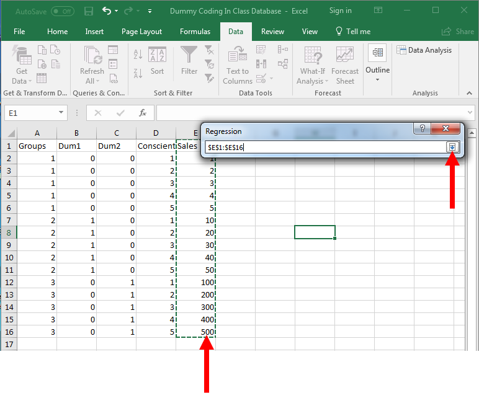The width and height of the screenshot is (479, 393).
Task: Toggle the Filter funnel icon
Action: (189, 61)
